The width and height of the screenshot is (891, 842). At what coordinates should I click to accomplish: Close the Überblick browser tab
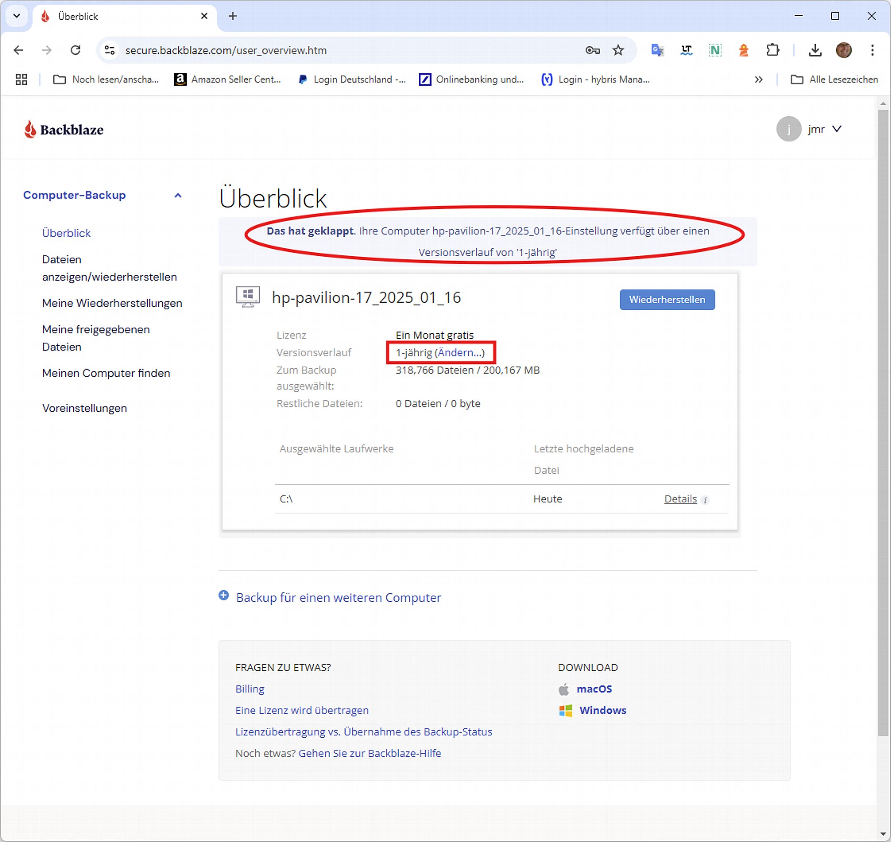coord(204,16)
